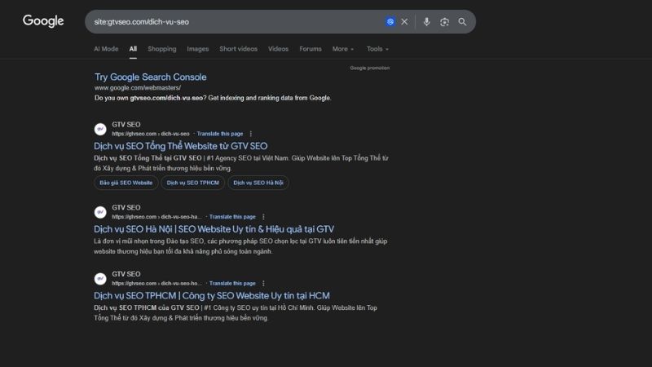Open three-dot menu for Hà Nội result
The height and width of the screenshot is (367, 652).
[x=263, y=217]
